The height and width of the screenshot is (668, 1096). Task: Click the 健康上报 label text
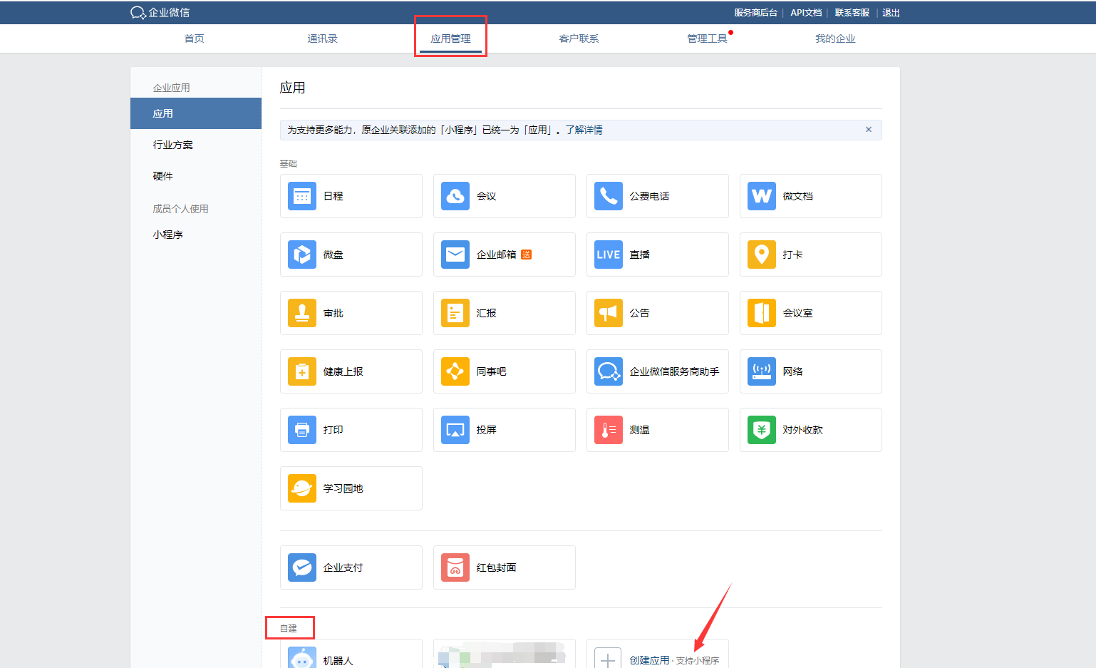(343, 371)
